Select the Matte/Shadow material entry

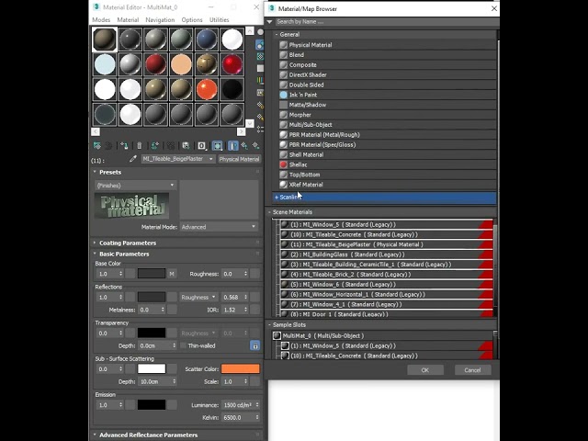[388, 105]
